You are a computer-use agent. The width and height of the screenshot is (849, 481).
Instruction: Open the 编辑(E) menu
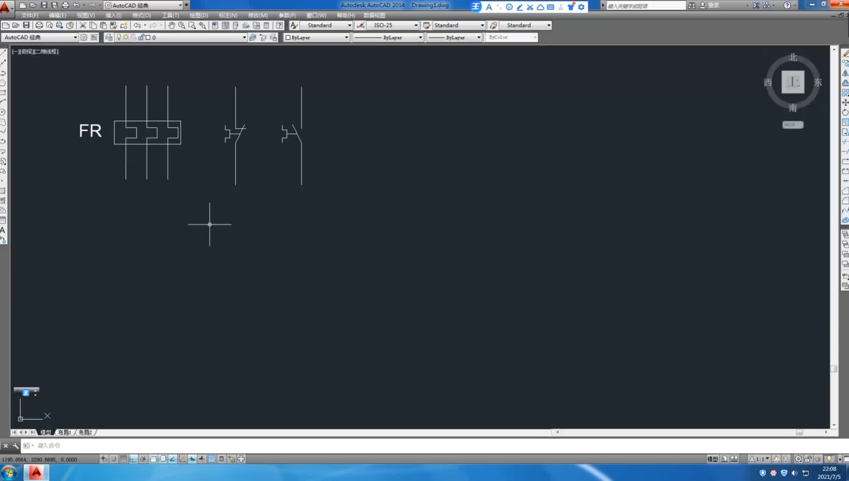(x=57, y=15)
